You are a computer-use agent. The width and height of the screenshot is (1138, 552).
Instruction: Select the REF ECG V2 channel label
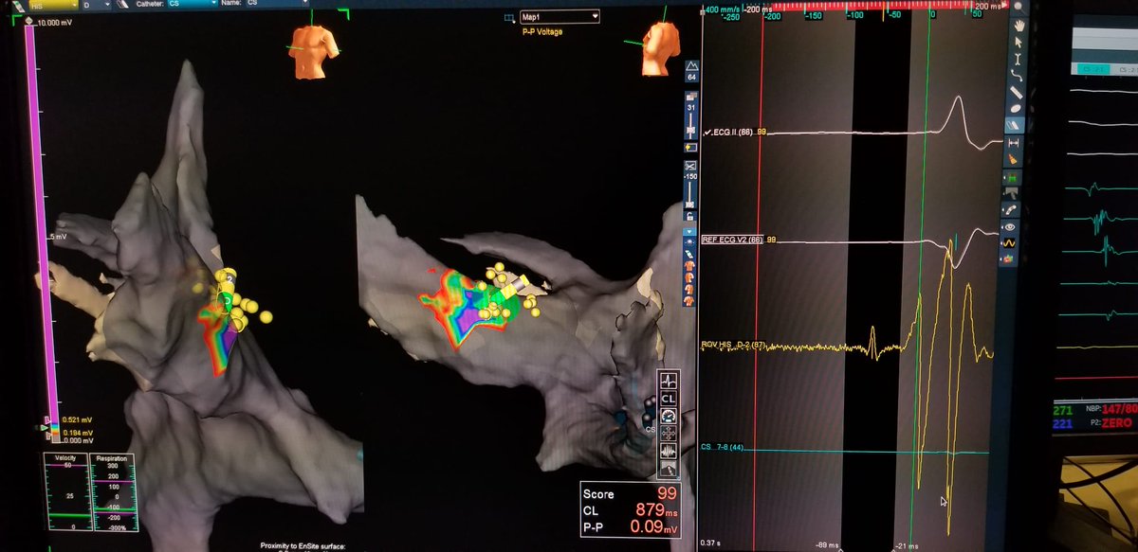(731, 240)
